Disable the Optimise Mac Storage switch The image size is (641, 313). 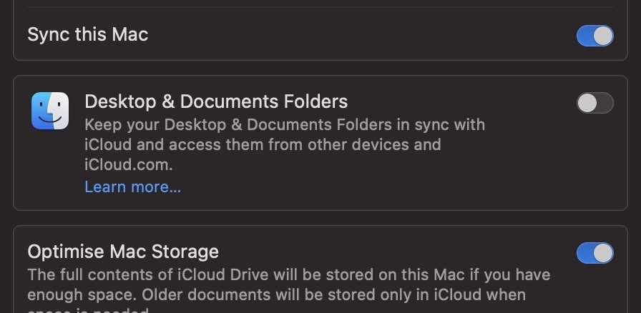click(594, 253)
